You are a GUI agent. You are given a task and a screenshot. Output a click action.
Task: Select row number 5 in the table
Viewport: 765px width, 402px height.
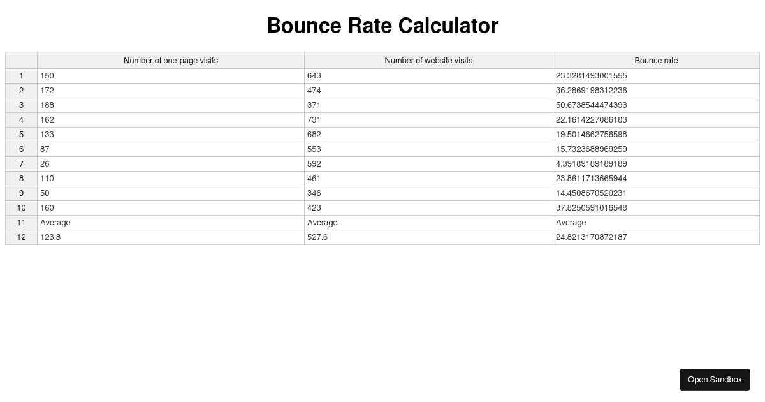pos(21,134)
